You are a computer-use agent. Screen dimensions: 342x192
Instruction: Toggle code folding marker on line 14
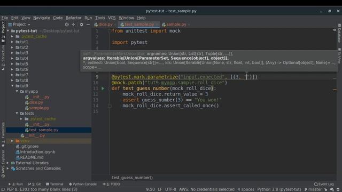tap(110, 106)
